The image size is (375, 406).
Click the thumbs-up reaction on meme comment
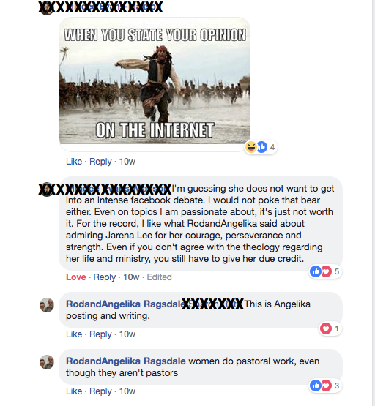tap(262, 147)
